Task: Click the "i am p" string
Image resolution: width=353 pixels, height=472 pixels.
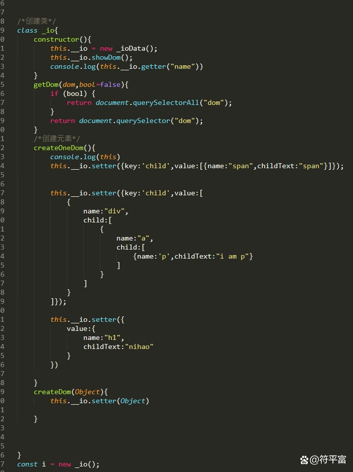Action: point(232,256)
